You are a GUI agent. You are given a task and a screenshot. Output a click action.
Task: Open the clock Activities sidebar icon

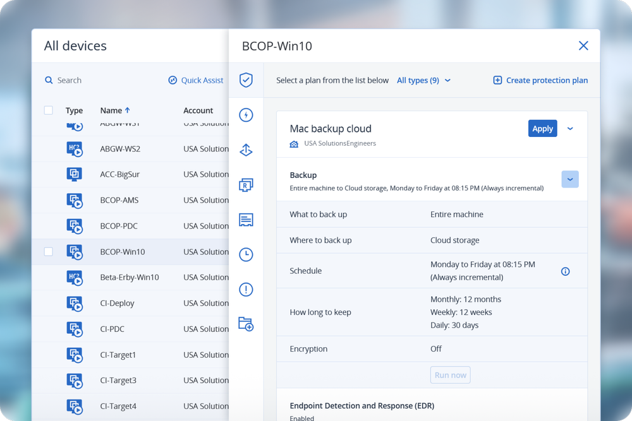(246, 254)
